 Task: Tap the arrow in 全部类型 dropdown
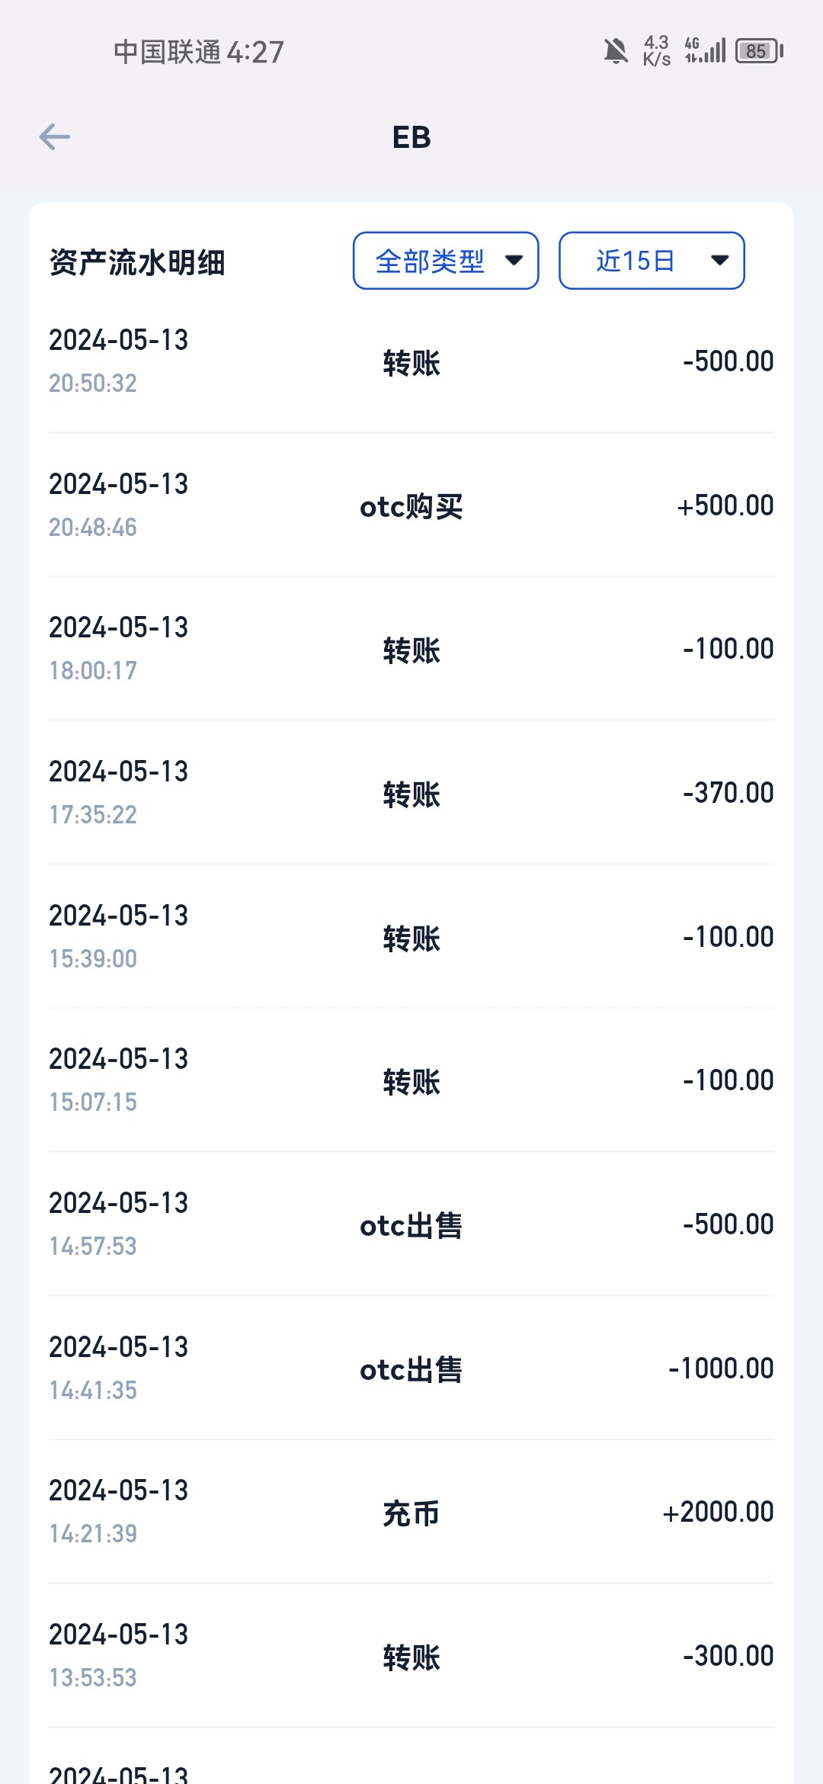pos(514,261)
